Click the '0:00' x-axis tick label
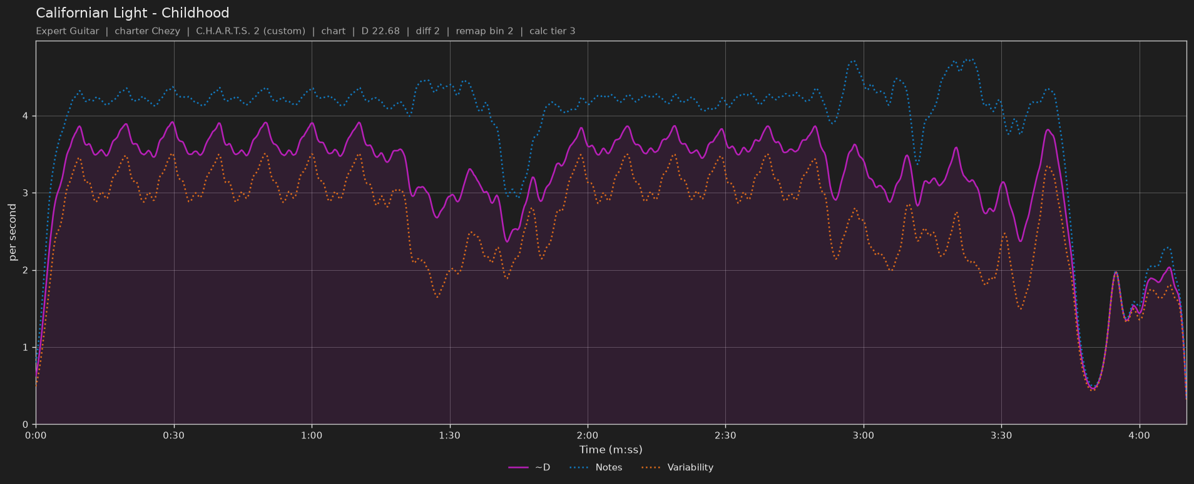This screenshot has height=484, width=1194. tap(36, 435)
